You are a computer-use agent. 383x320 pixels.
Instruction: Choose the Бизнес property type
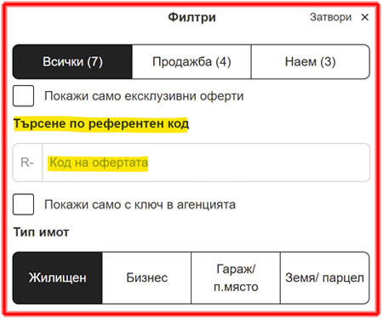146,277
